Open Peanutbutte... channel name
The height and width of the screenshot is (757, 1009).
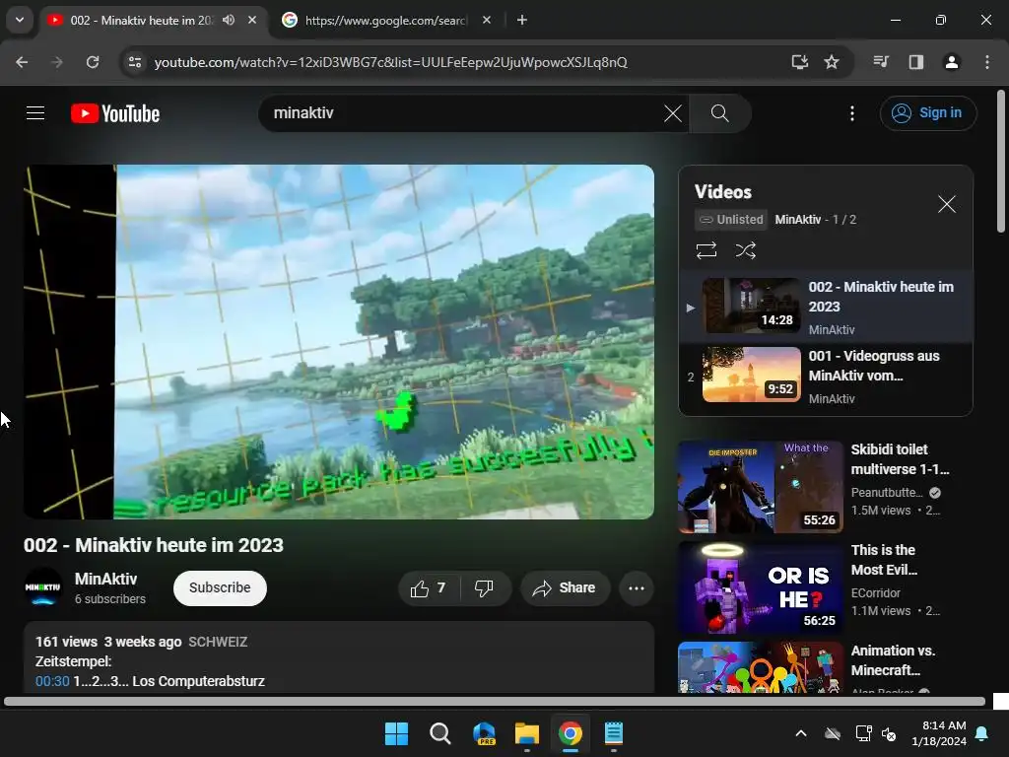[x=887, y=493]
